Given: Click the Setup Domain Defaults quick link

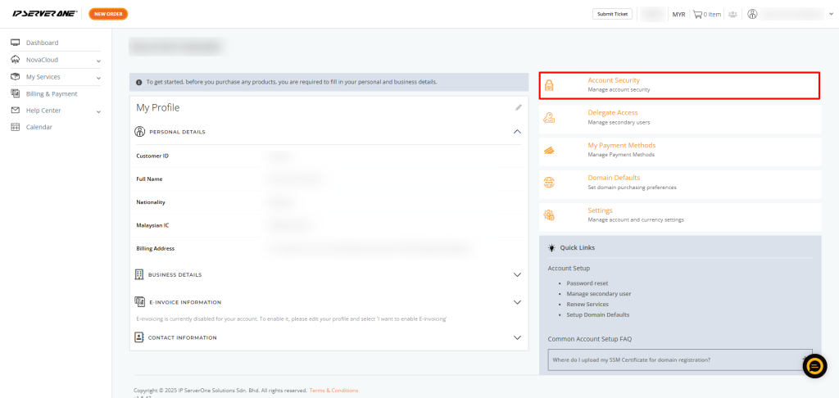Looking at the screenshot, I should 597,314.
